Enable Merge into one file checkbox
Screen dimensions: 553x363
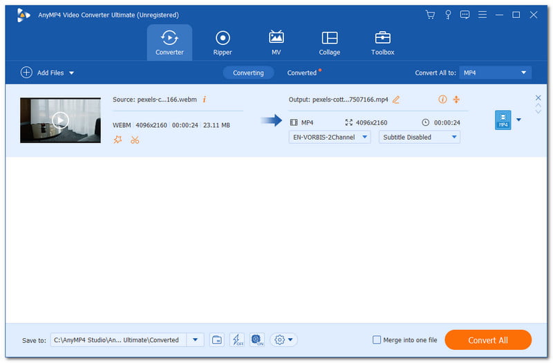coord(377,339)
